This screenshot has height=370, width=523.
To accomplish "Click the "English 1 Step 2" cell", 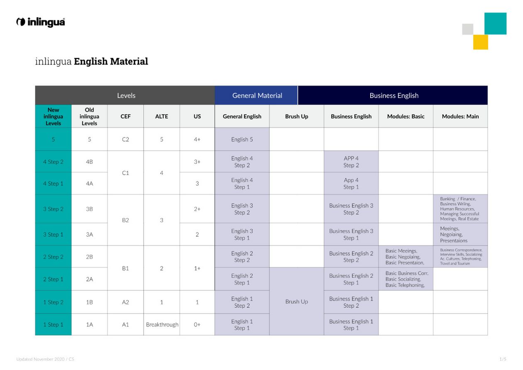I will tap(242, 302).
